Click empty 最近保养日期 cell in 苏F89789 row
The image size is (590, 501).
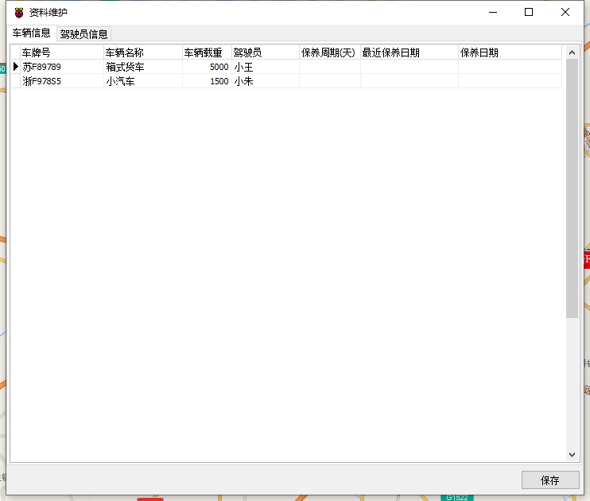tap(410, 67)
